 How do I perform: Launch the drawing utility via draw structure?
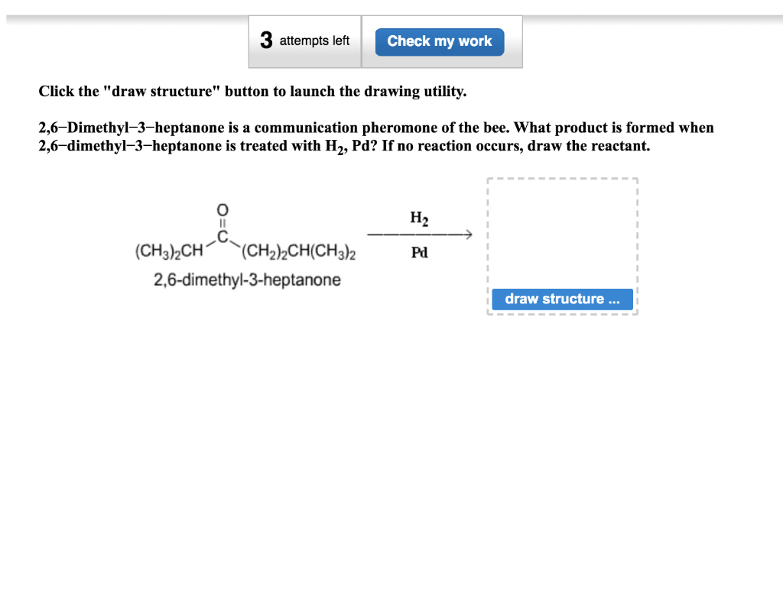pos(562,299)
